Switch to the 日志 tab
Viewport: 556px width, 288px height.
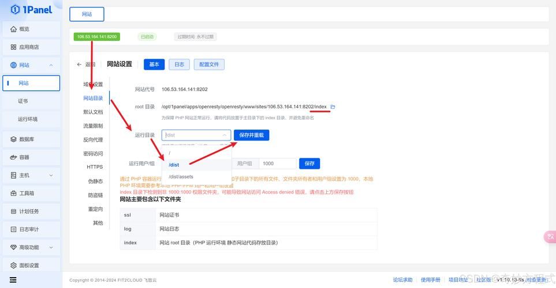(x=179, y=65)
